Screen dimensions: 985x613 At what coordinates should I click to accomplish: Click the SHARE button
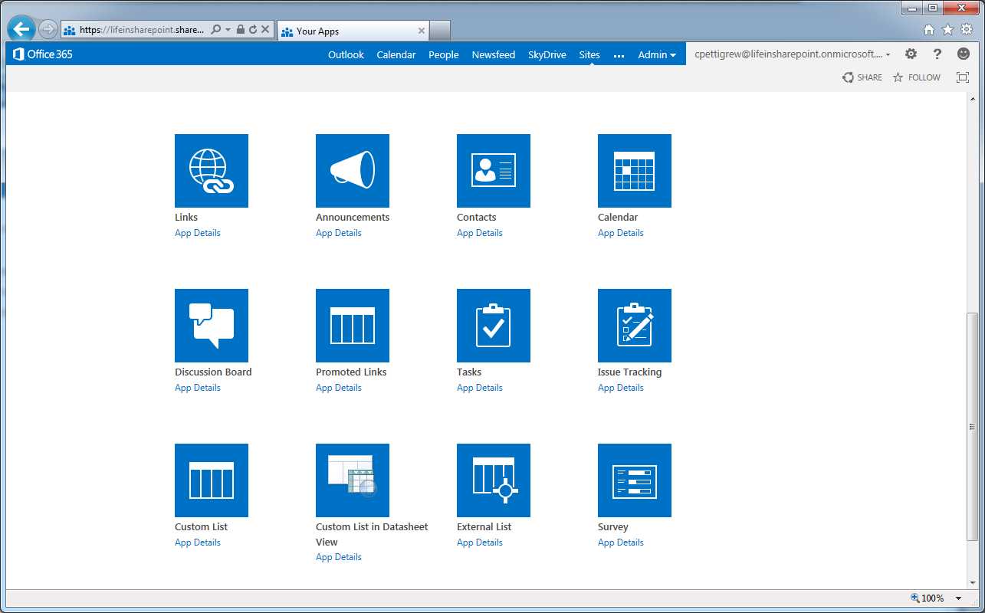(x=862, y=77)
